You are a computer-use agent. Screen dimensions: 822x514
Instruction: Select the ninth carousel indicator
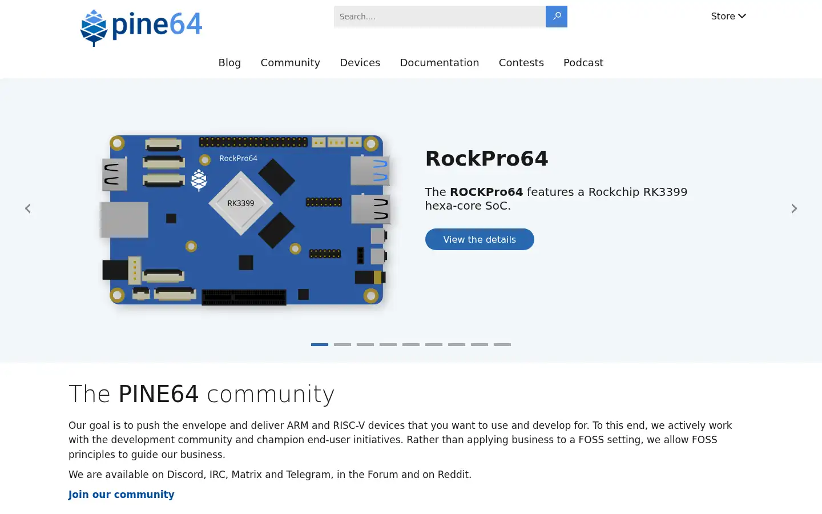pyautogui.click(x=502, y=344)
